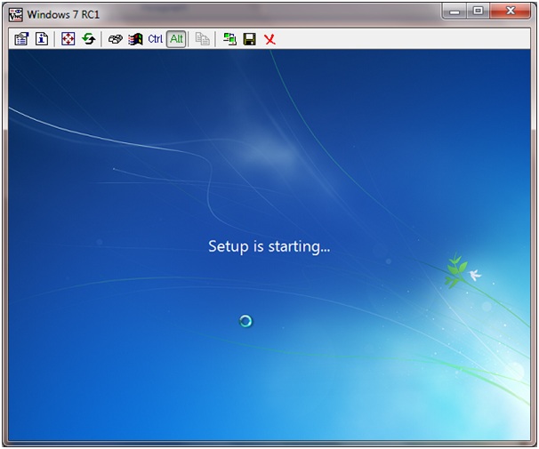
Task: Send Ctrl+Alt+Del using the keys icon
Action: (115, 39)
